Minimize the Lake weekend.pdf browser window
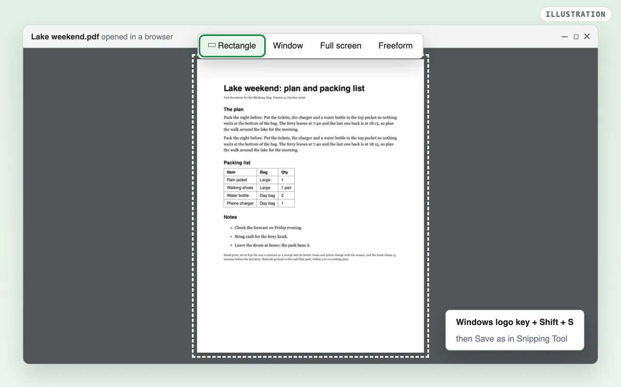Screen dimensions: 621x387 tap(565, 37)
